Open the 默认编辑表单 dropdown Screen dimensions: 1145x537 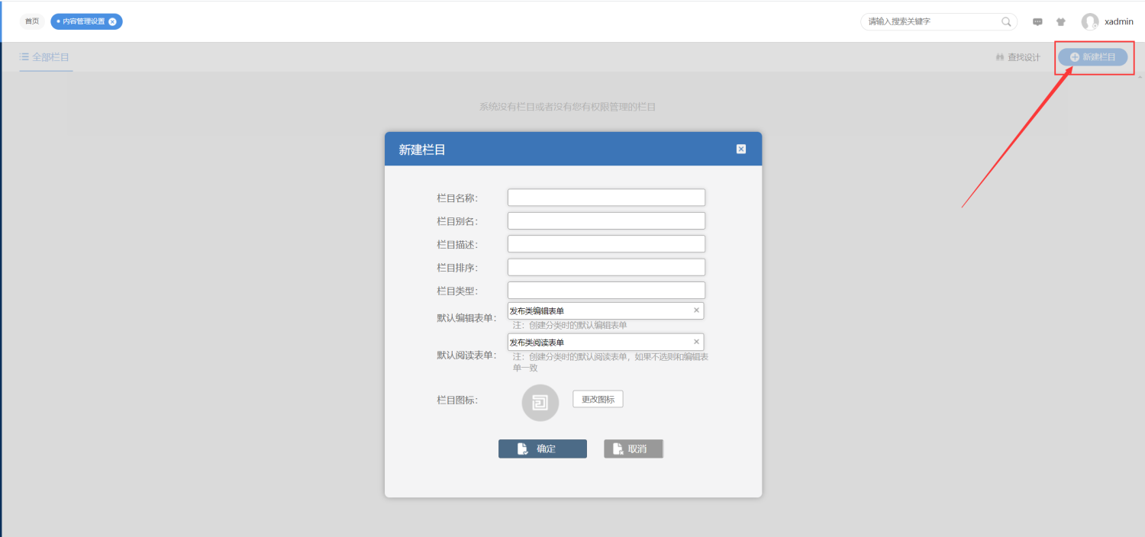click(599, 310)
